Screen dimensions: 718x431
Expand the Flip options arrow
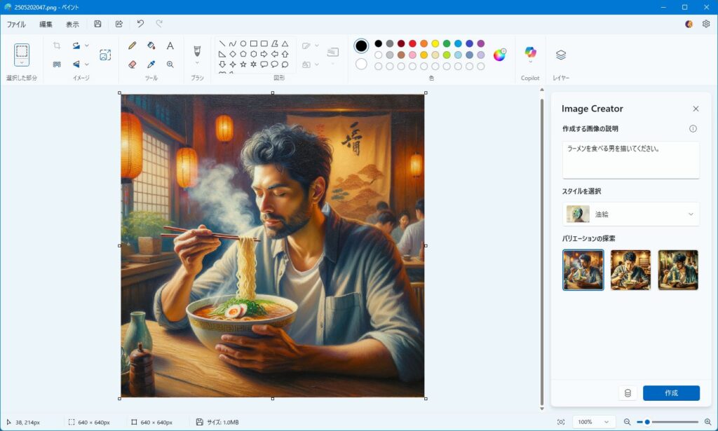[x=87, y=64]
